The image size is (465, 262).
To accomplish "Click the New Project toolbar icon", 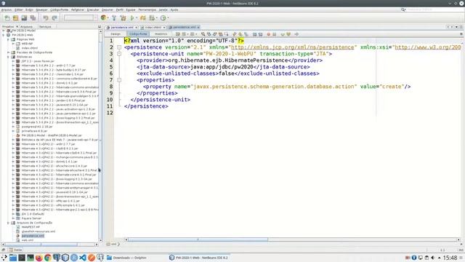I will (15, 18).
